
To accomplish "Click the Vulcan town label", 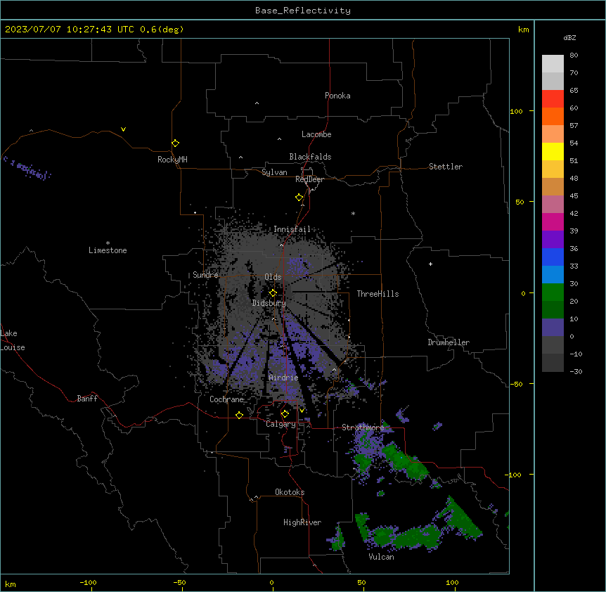I will 381,557.
